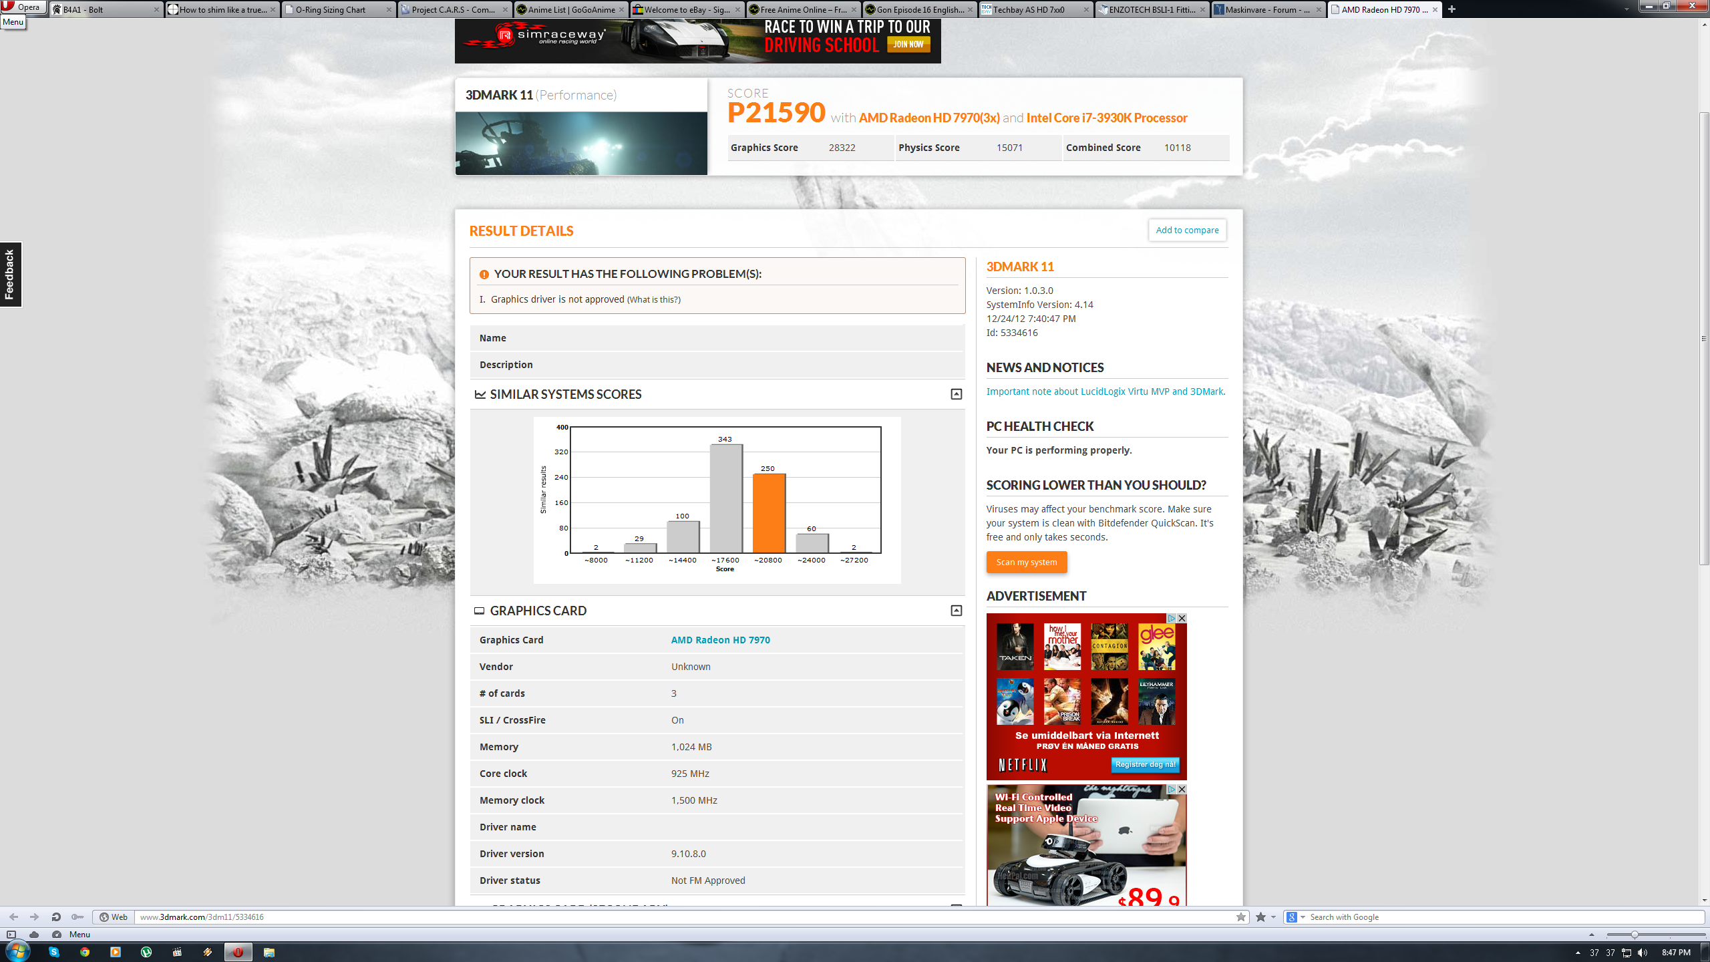Click the Scan my system button
1710x962 pixels.
1026,563
